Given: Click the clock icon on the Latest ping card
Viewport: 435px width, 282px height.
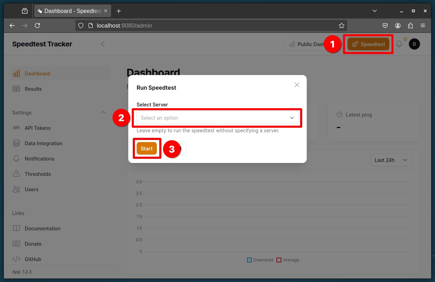Looking at the screenshot, I should coord(339,115).
